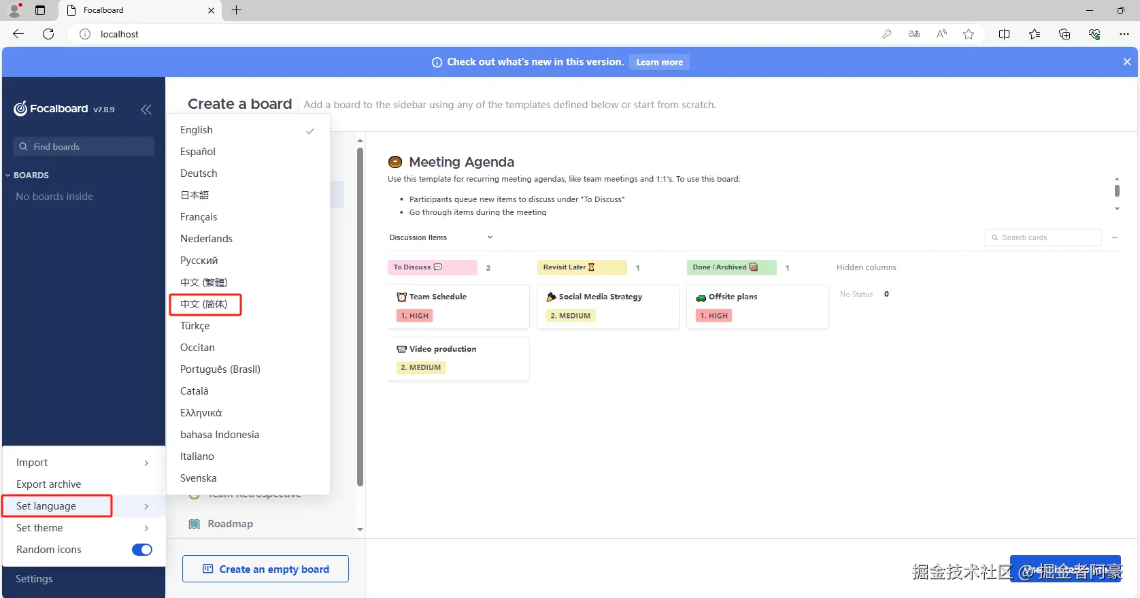1140x598 pixels.
Task: Add this page to favorites
Action: click(969, 34)
